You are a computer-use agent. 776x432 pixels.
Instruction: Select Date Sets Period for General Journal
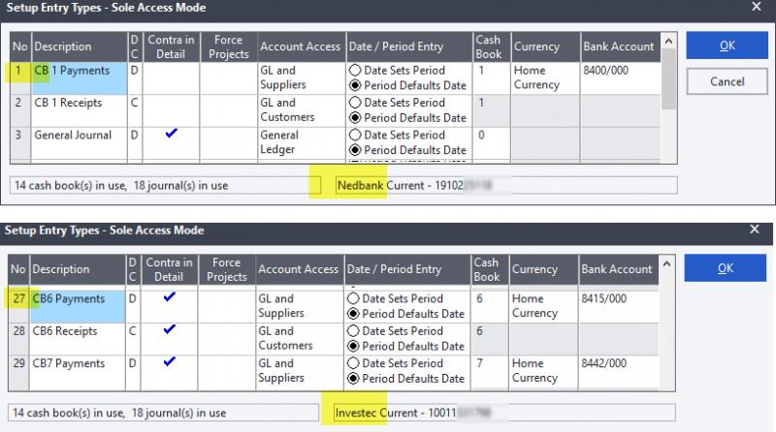coord(354,135)
